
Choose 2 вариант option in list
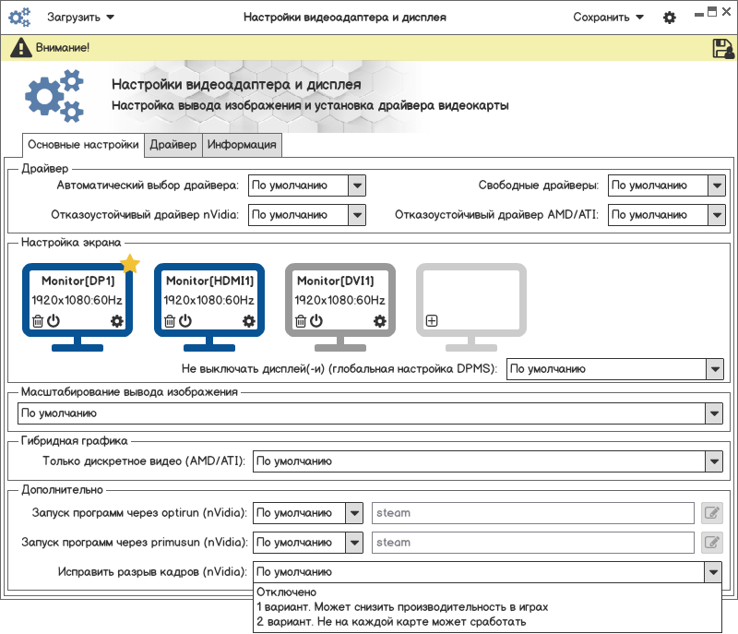point(487,622)
